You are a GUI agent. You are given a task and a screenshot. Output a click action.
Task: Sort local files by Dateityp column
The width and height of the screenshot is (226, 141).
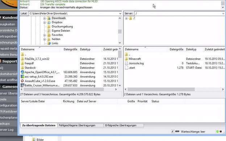click(90, 49)
